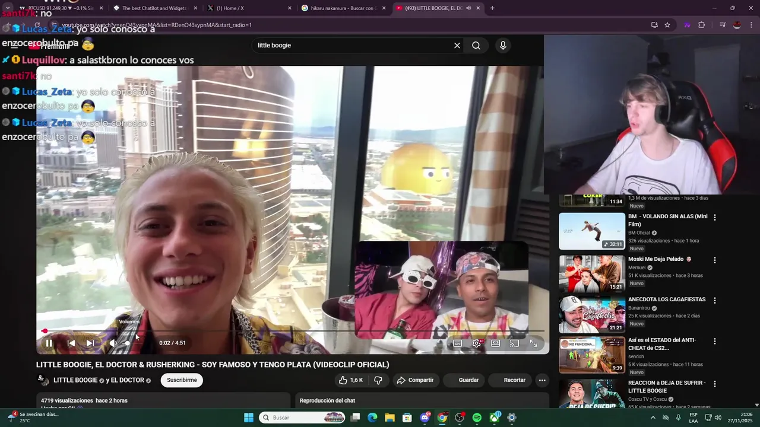Image resolution: width=760 pixels, height=427 pixels.
Task: Pause the video with the pause button
Action: tap(49, 343)
